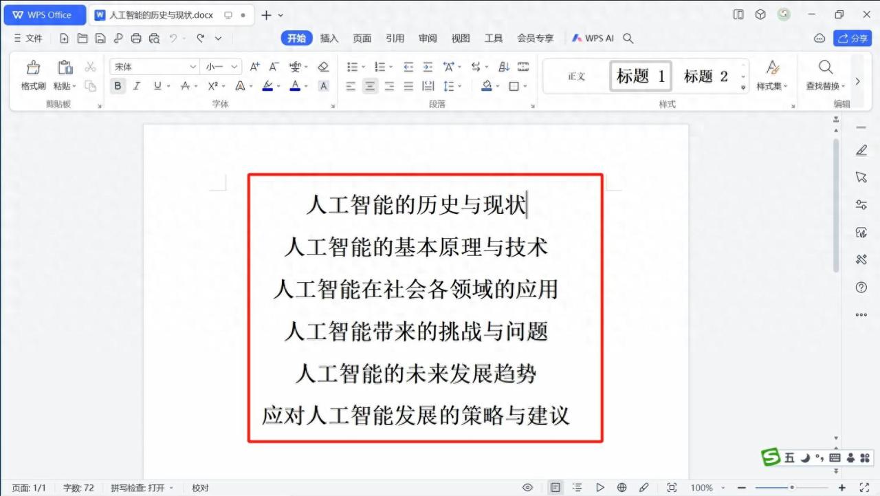This screenshot has width=880, height=496.
Task: Click the Format Painter (格式刷) tool
Action: click(x=33, y=76)
